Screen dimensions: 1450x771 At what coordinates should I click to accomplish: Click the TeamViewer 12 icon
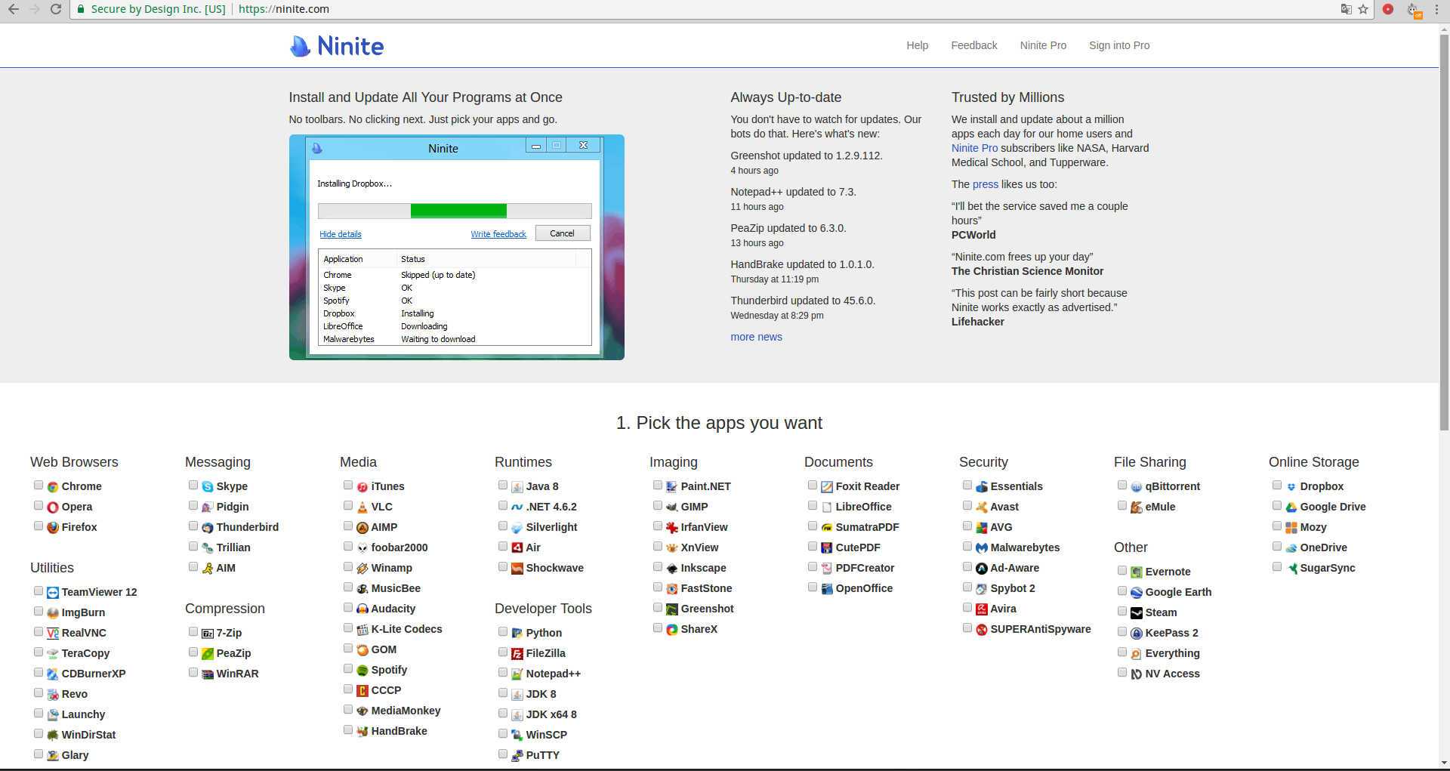pyautogui.click(x=53, y=593)
